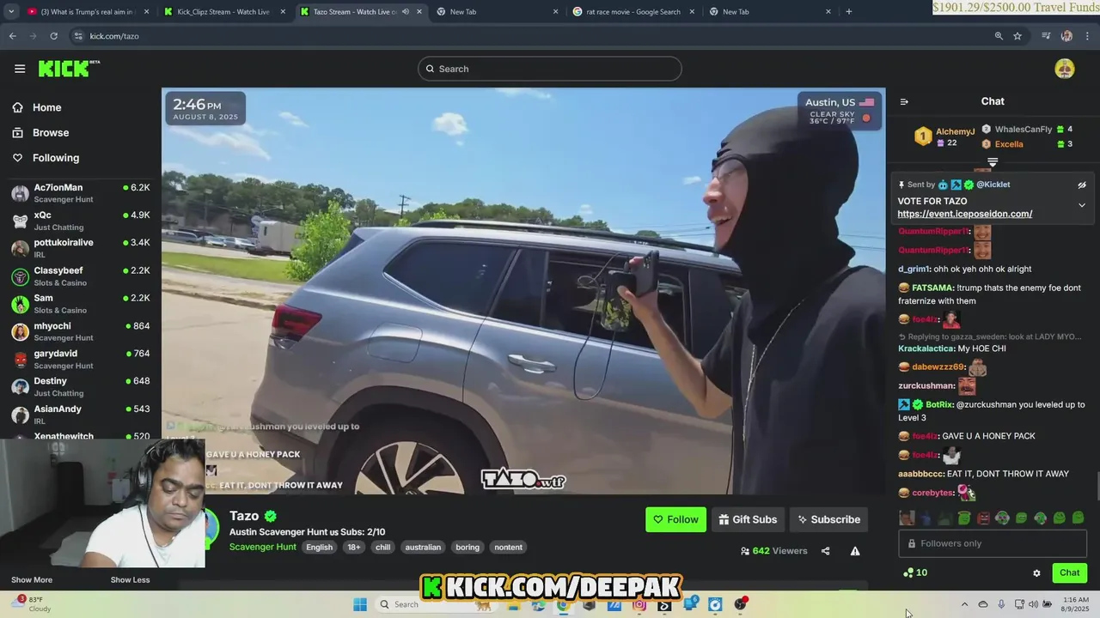Select the nontent tag
This screenshot has width=1100, height=618.
[508, 547]
